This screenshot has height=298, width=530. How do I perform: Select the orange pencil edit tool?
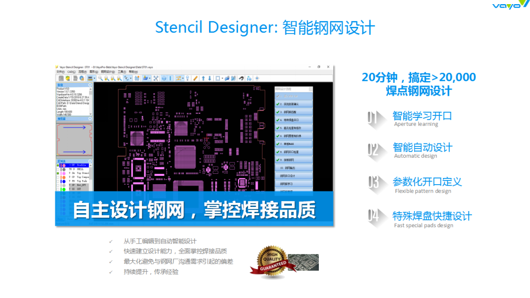coord(195,79)
